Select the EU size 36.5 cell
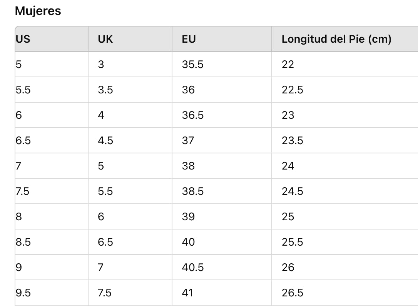The image size is (418, 306). (x=192, y=115)
